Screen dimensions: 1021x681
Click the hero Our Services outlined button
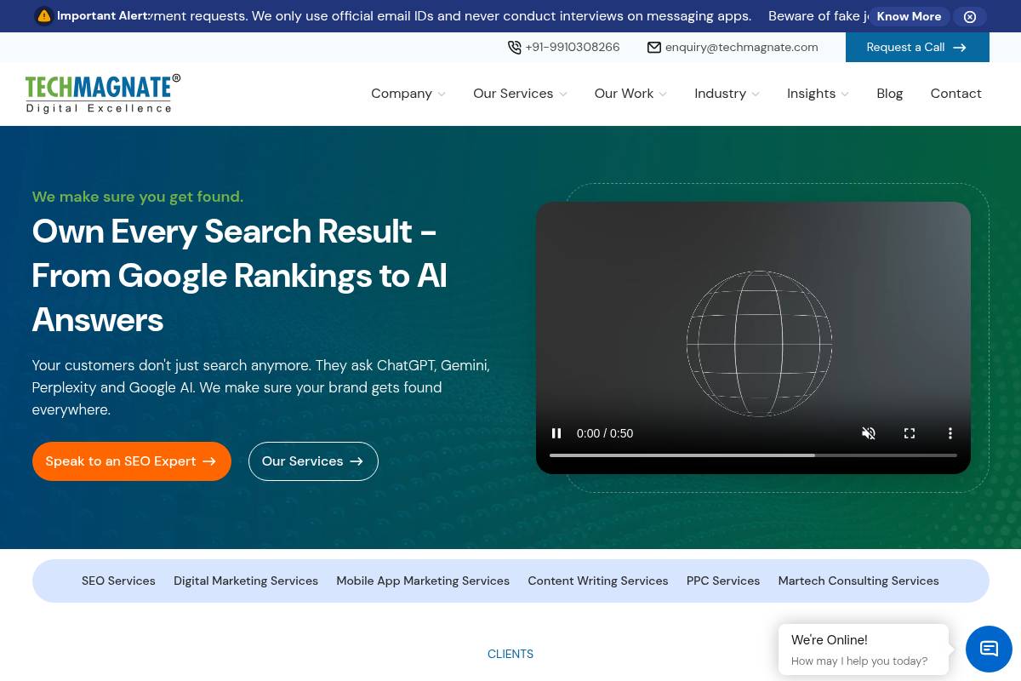click(x=313, y=461)
